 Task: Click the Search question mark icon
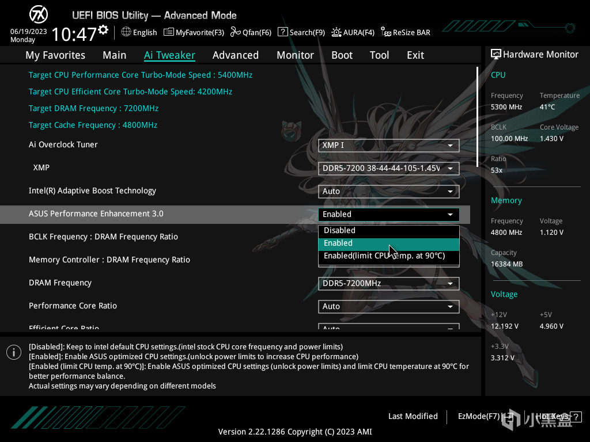point(282,32)
